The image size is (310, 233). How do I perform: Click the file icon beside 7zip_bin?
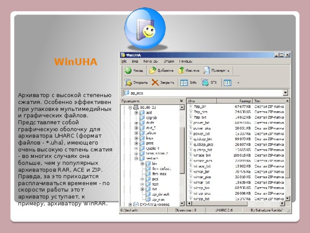coord(191,106)
